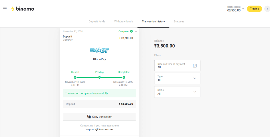Collapse the transaction details chevron
The image size is (270, 139).
click(x=136, y=31)
